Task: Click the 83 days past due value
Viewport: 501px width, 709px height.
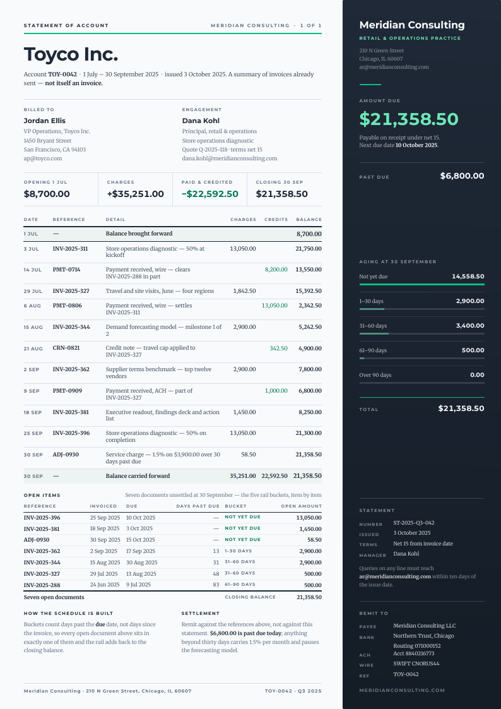Action: pos(216,585)
